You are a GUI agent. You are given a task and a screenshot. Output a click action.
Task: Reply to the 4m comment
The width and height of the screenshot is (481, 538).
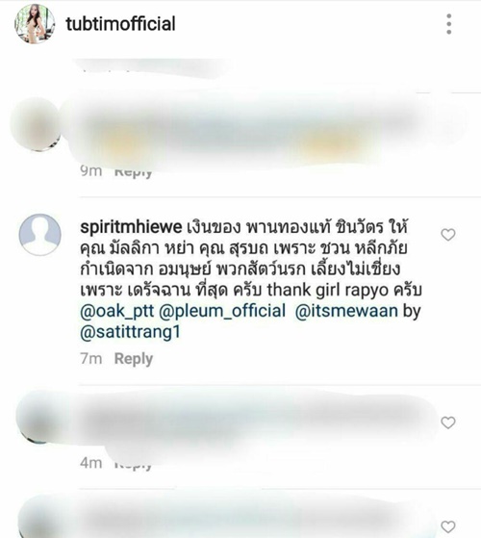click(134, 464)
